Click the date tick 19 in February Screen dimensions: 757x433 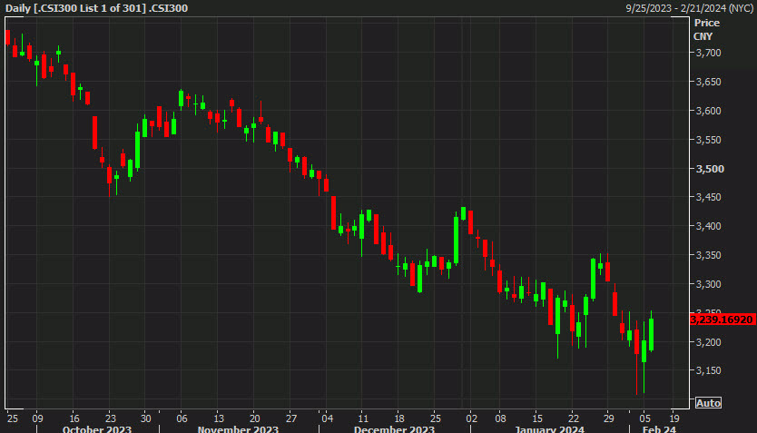(674, 418)
